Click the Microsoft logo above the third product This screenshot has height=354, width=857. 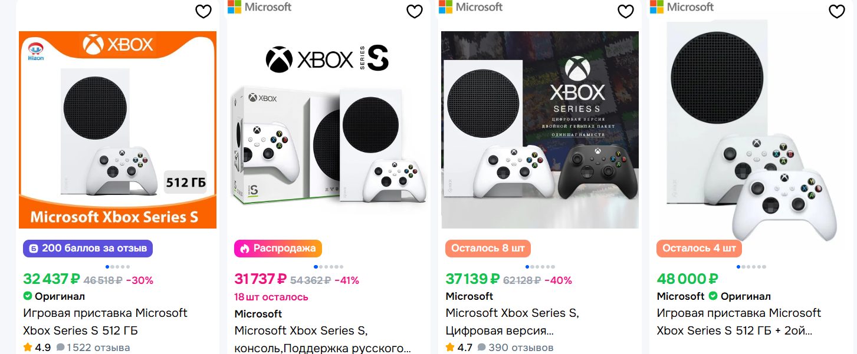471,7
